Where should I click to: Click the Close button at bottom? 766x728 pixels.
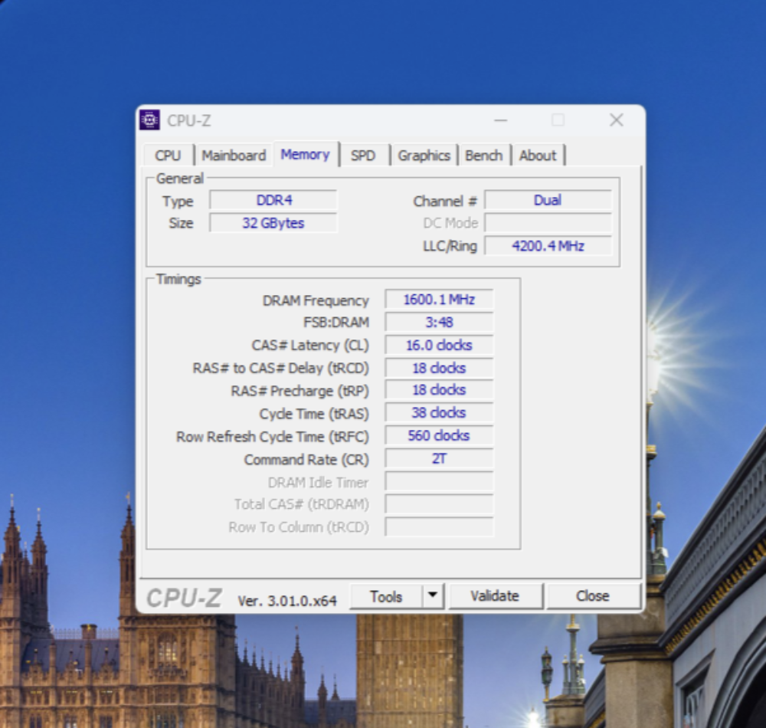pyautogui.click(x=593, y=596)
